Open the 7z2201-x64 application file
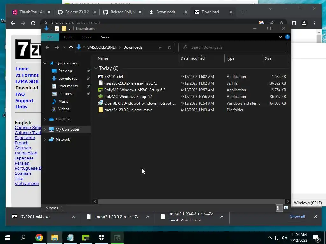 [x=114, y=76]
